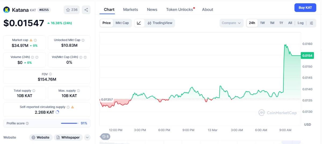
Task: Open the Whitepaper link
Action: click(x=68, y=138)
